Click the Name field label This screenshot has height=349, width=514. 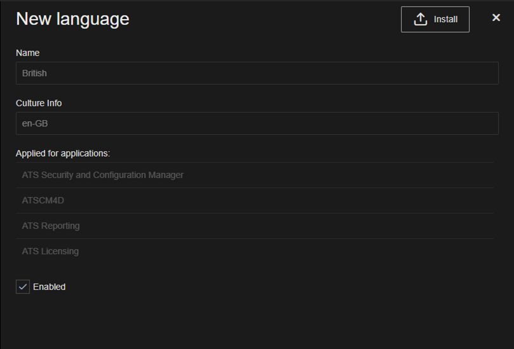pyautogui.click(x=27, y=53)
